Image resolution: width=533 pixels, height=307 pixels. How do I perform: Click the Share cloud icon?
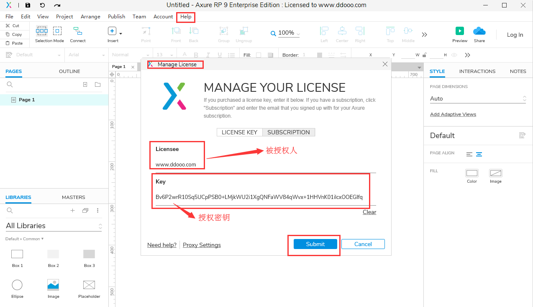tap(479, 31)
